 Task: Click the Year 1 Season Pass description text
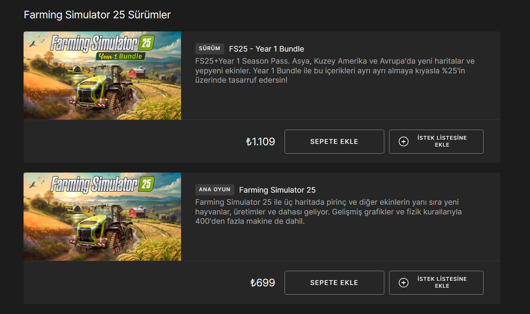point(334,71)
